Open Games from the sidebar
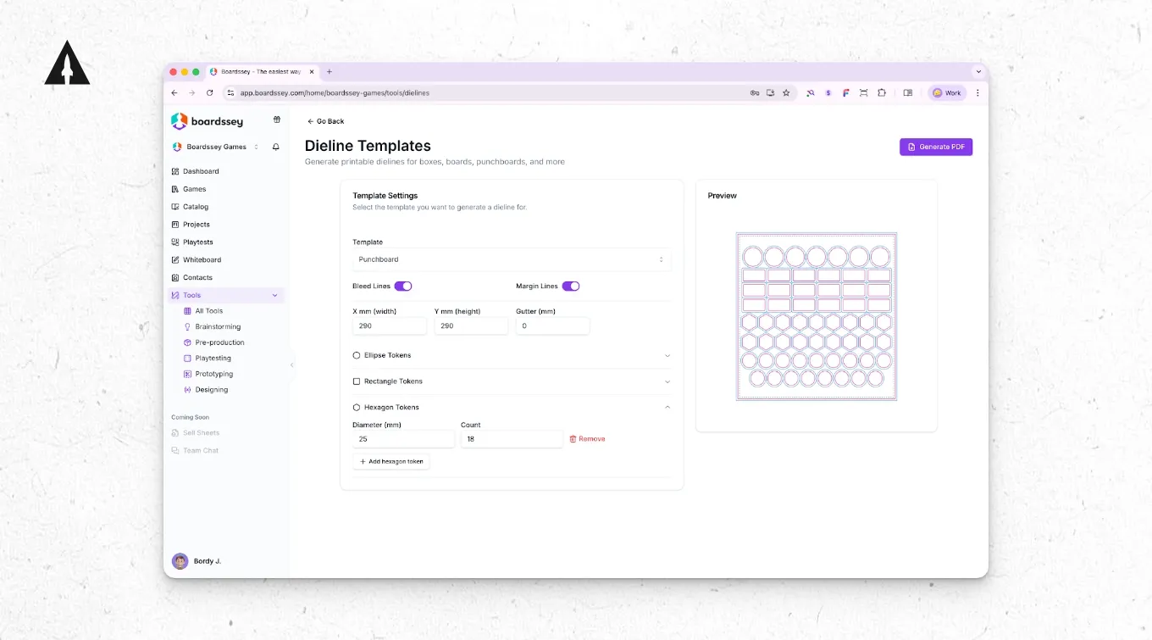 tap(194, 189)
